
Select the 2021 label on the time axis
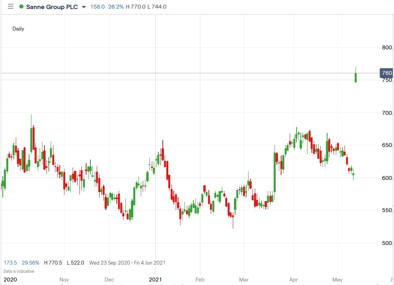coord(156,280)
